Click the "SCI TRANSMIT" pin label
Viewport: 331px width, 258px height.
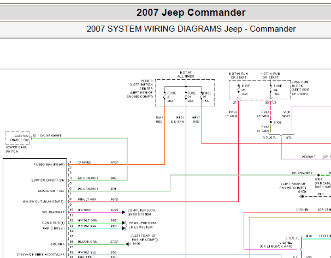pos(53,212)
